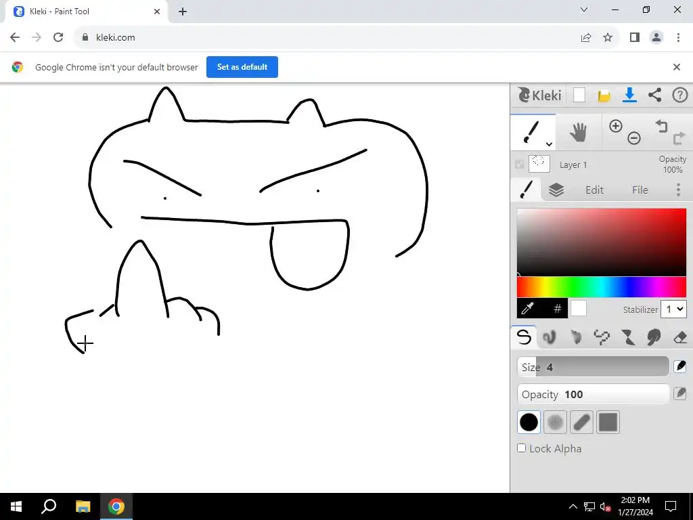Open the Windows Start menu
The width and height of the screenshot is (693, 520).
click(16, 506)
